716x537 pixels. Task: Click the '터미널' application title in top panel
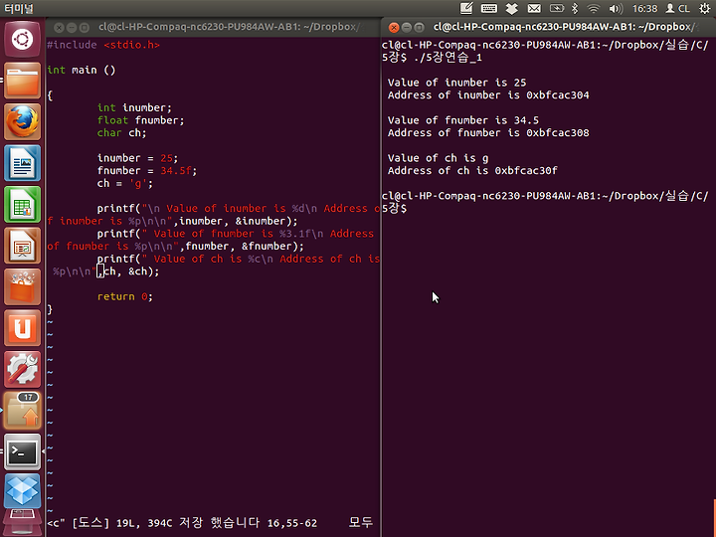pyautogui.click(x=19, y=8)
